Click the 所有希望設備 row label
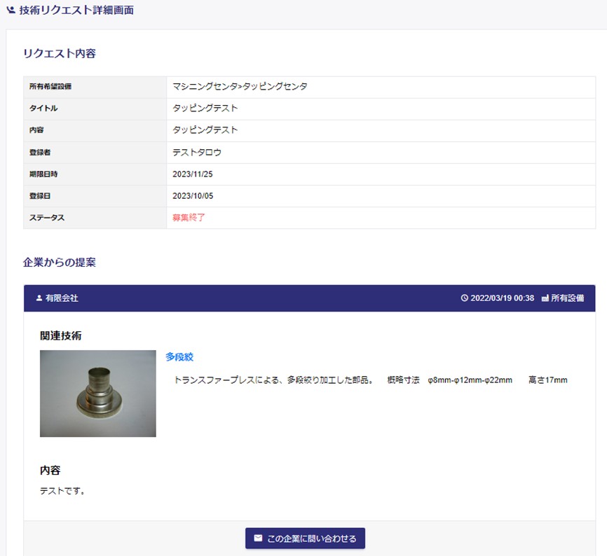 (50, 87)
